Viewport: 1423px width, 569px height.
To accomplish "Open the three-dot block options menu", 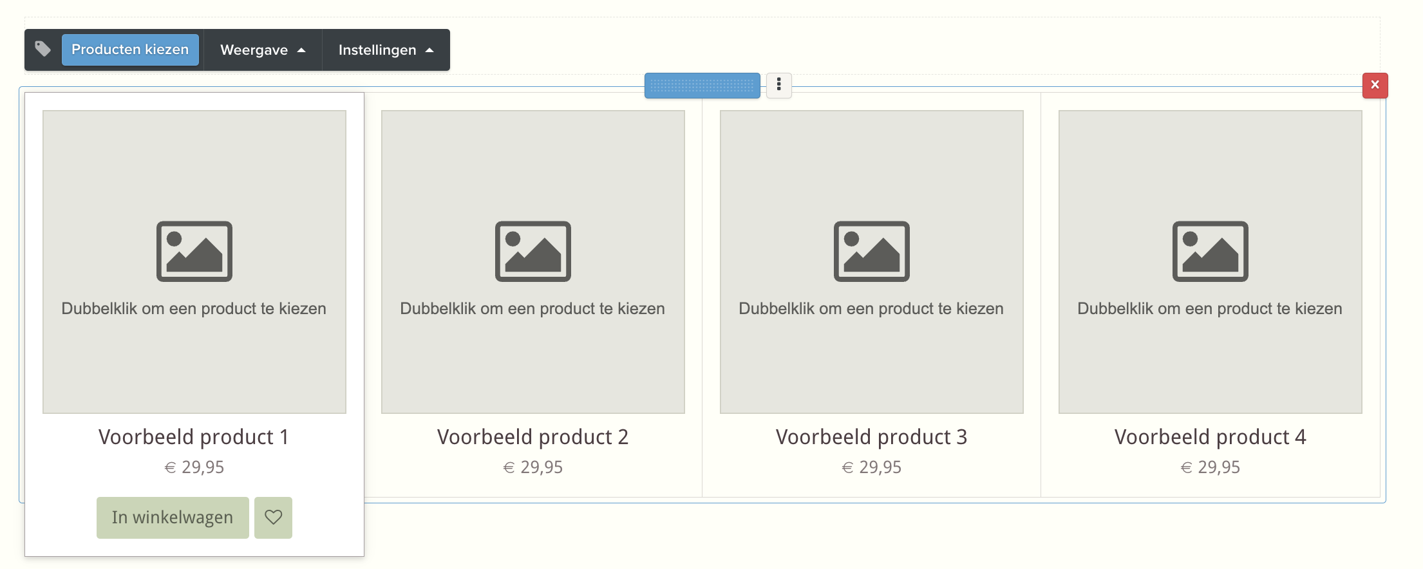I will [x=779, y=85].
